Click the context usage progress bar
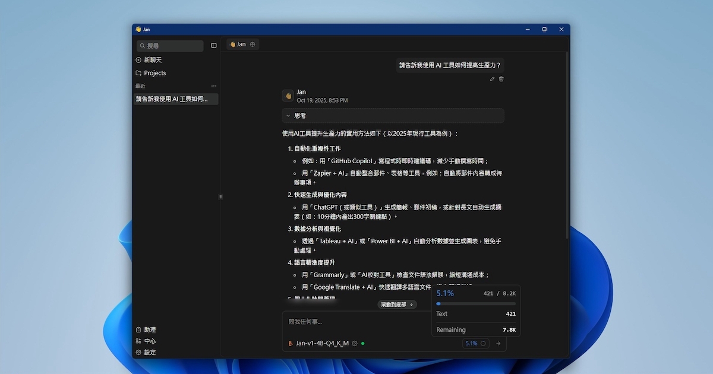The height and width of the screenshot is (374, 713). [x=476, y=304]
